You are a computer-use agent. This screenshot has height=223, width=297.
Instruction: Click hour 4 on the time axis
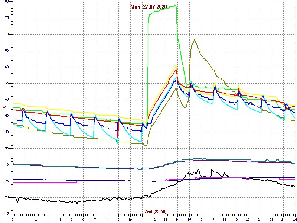(60, 219)
